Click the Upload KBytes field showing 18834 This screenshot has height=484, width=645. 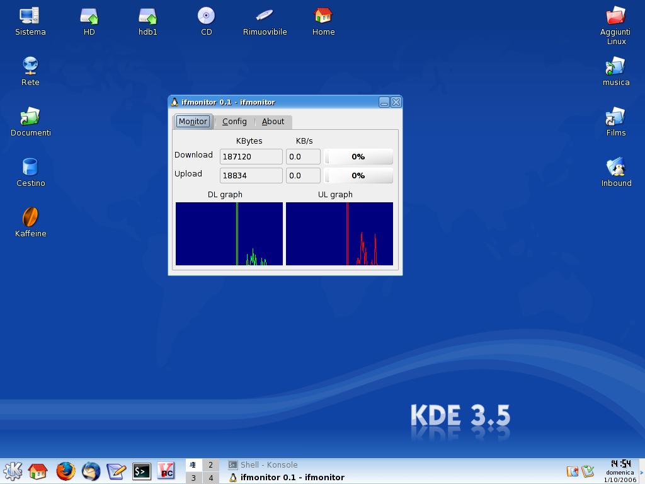pos(251,175)
